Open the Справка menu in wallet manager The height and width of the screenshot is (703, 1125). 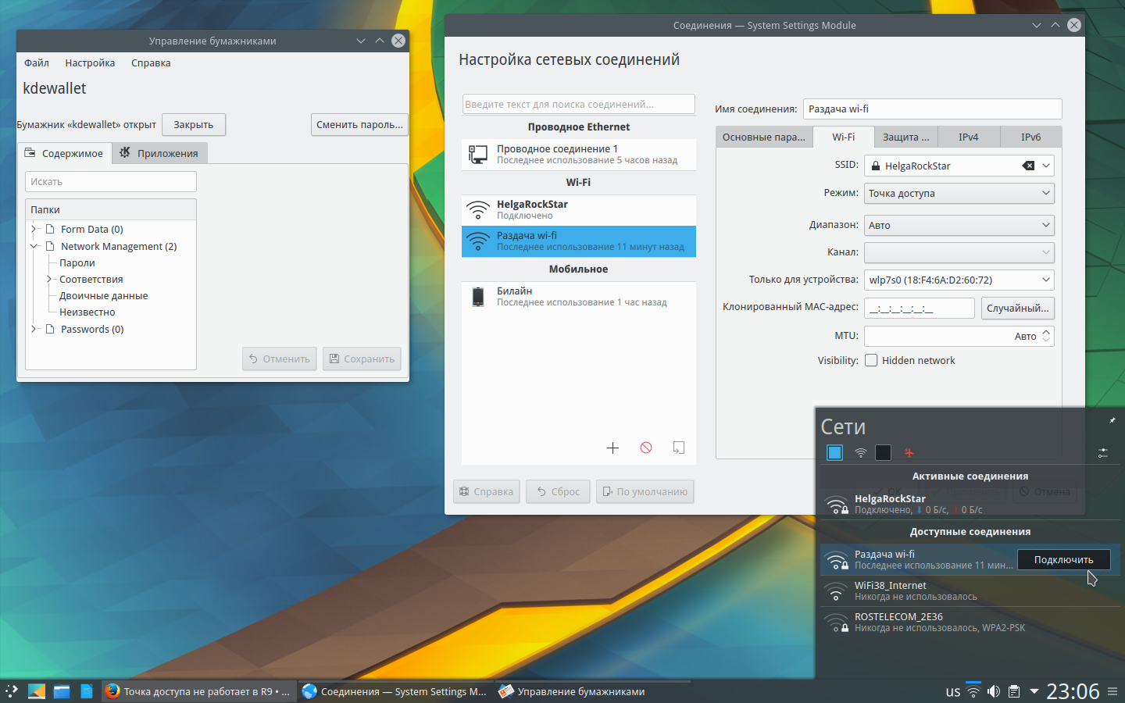pos(151,63)
